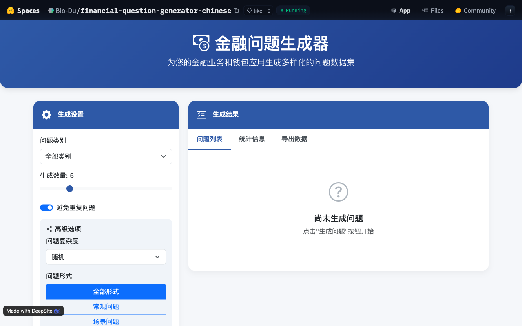Switch to the 统计信息 tab
The width and height of the screenshot is (522, 326).
coord(252,139)
